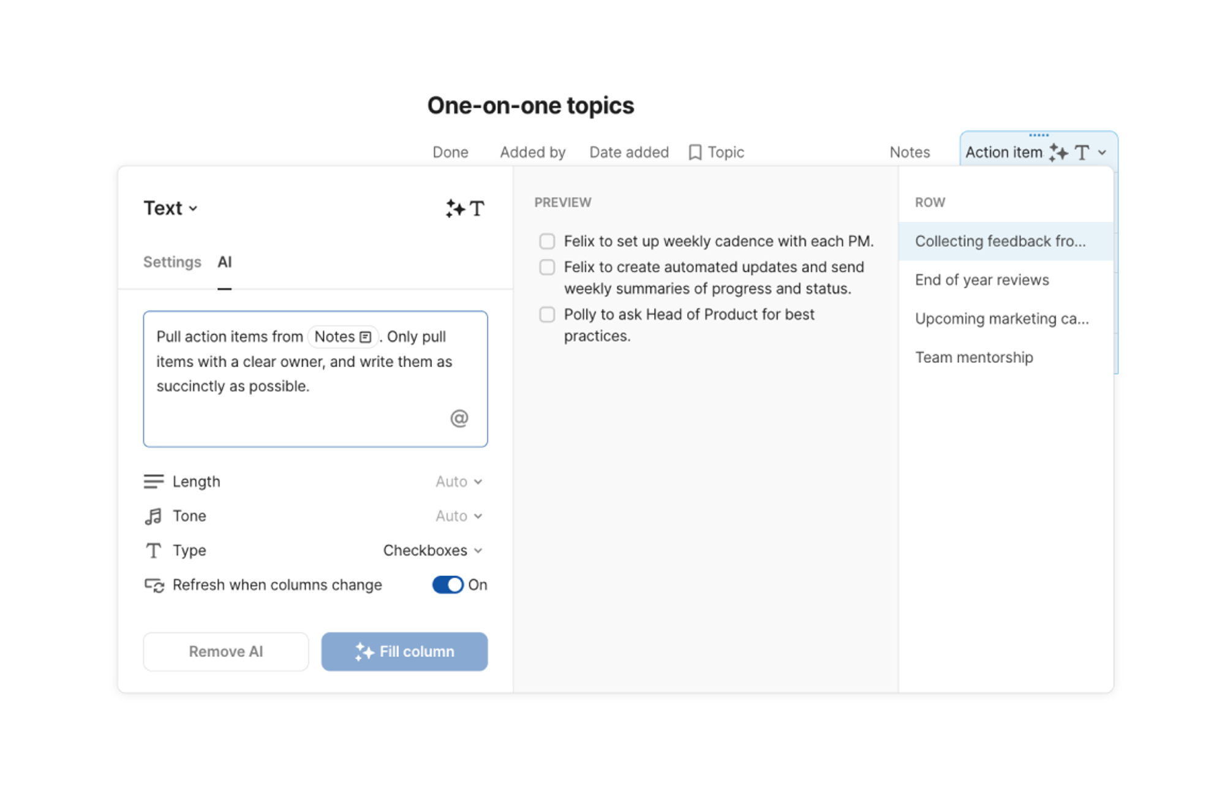Viewport: 1225px width, 799px height.
Task: Open the Length Auto dropdown
Action: click(x=459, y=482)
